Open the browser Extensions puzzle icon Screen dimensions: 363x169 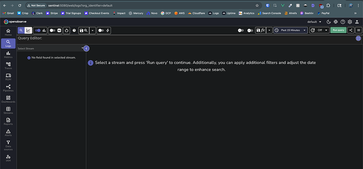pyautogui.click(x=328, y=5)
